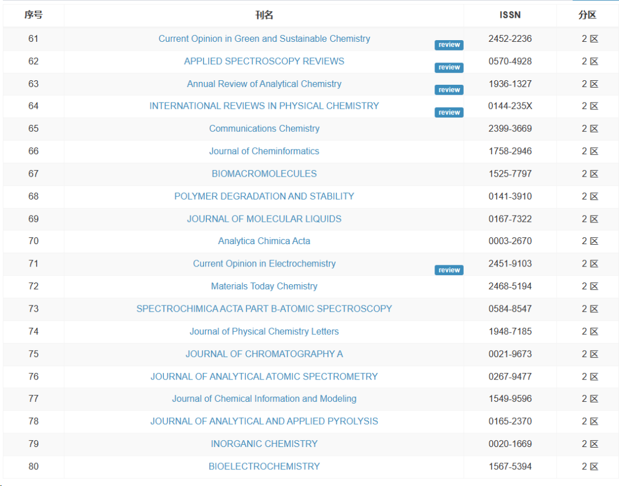
Task: Open JOURNAL OF MOLECULAR LIQUIDS link
Action: tap(264, 219)
